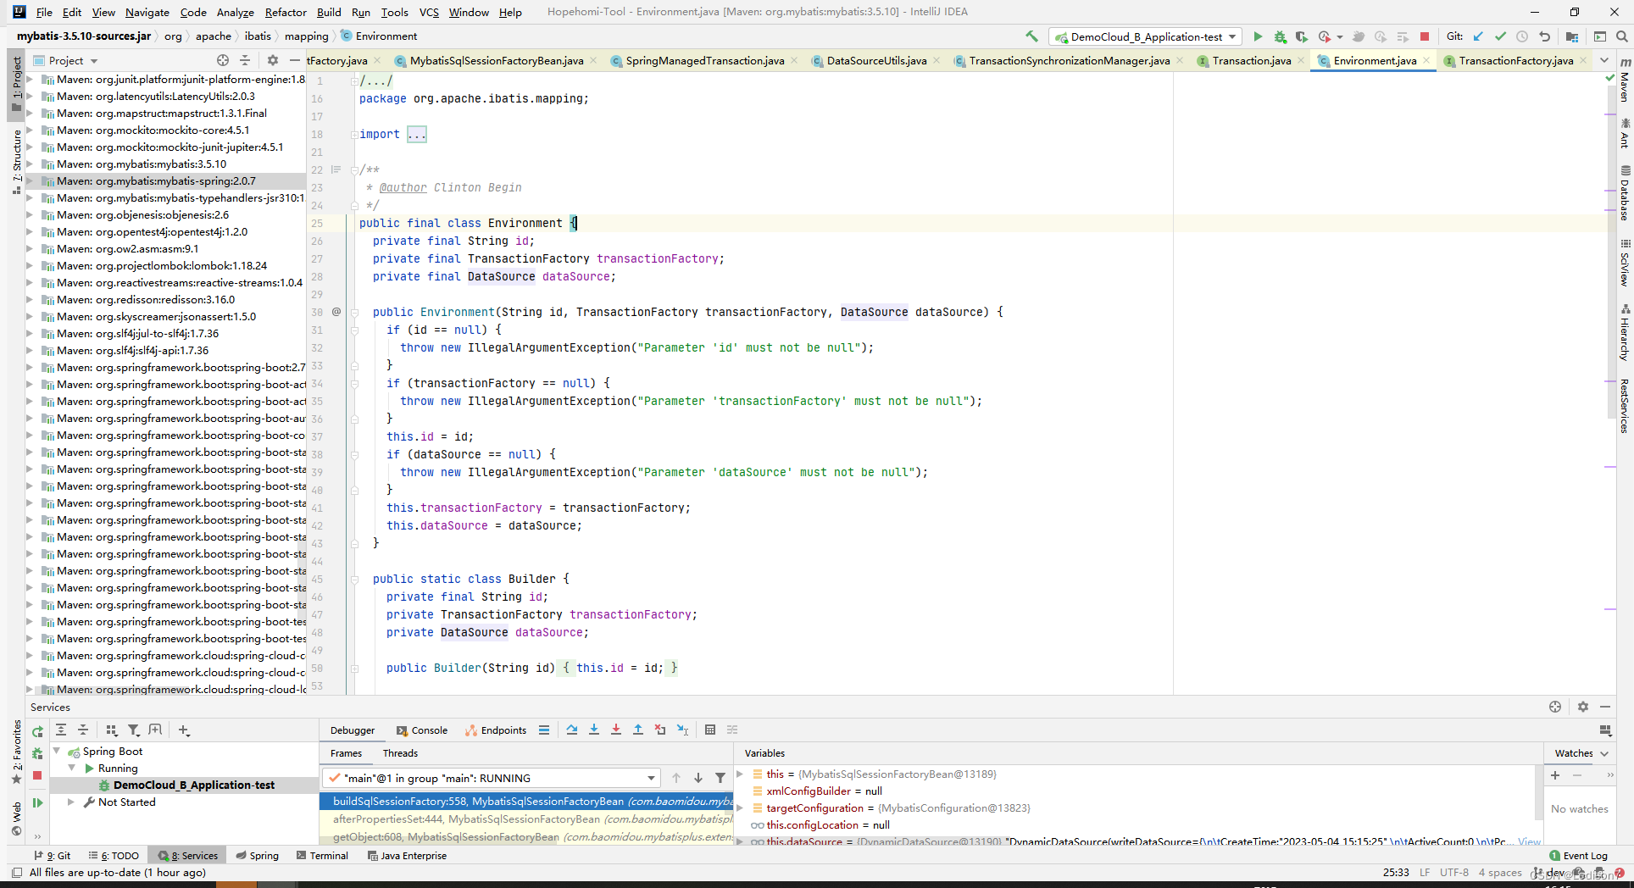Commit changes with Git green checkmark
Screen dimensions: 1634x888
[x=1500, y=36]
